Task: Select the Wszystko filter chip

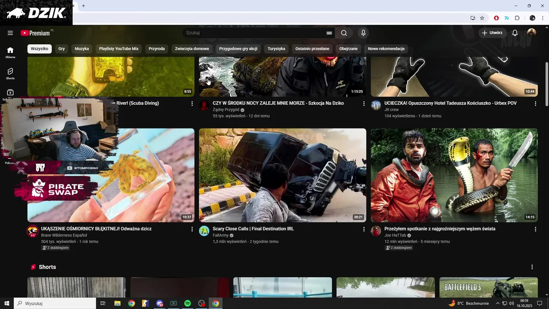Action: pyautogui.click(x=39, y=48)
